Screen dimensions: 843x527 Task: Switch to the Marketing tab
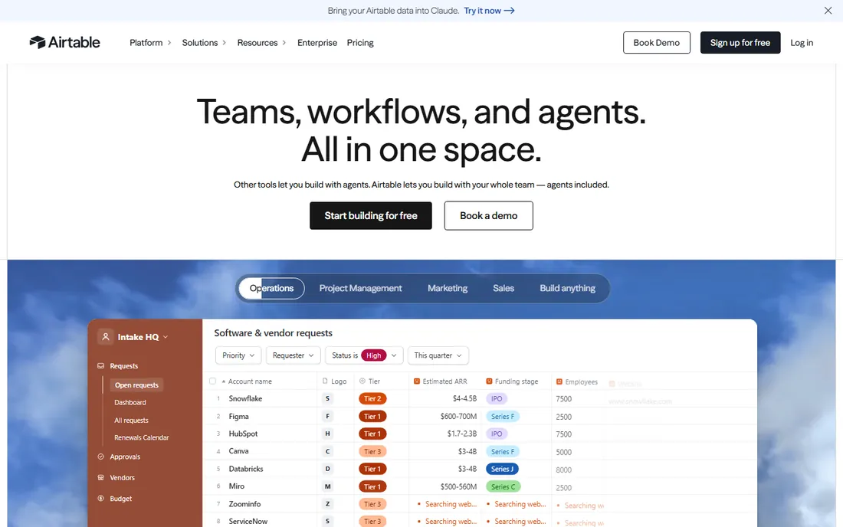click(448, 289)
